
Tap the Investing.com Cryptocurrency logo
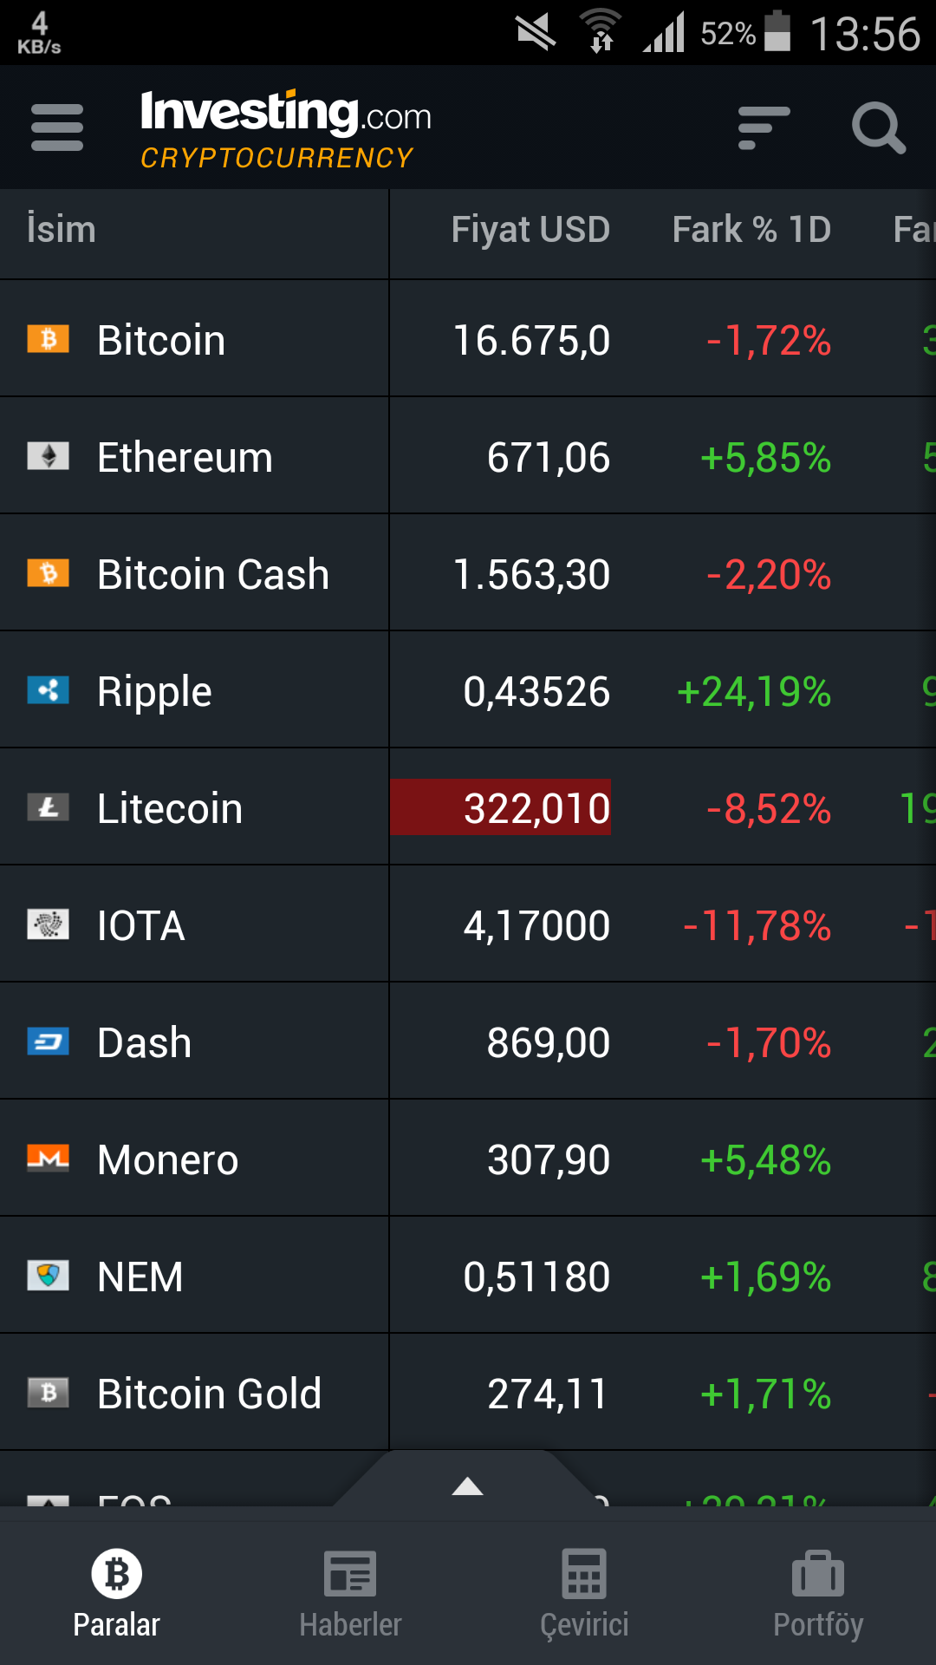[285, 129]
